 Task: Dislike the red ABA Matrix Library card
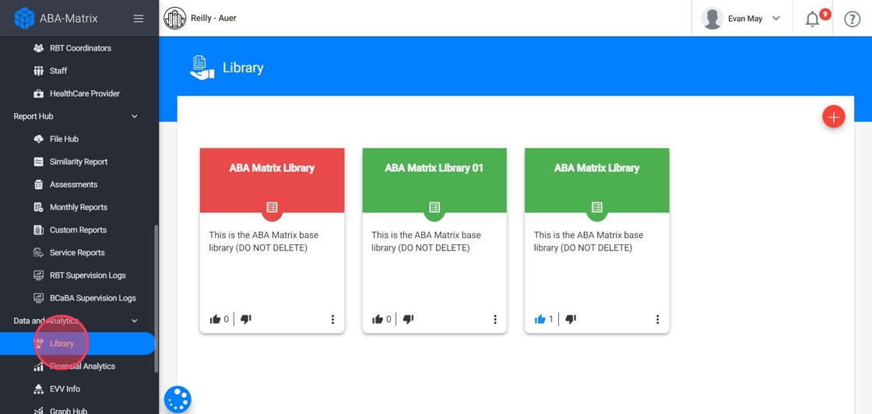coord(246,319)
